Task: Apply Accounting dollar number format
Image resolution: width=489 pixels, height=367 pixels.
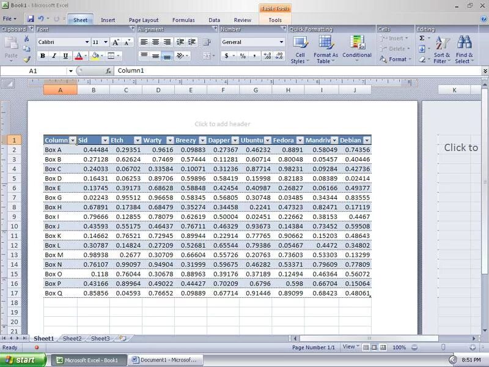Action: pyautogui.click(x=226, y=56)
